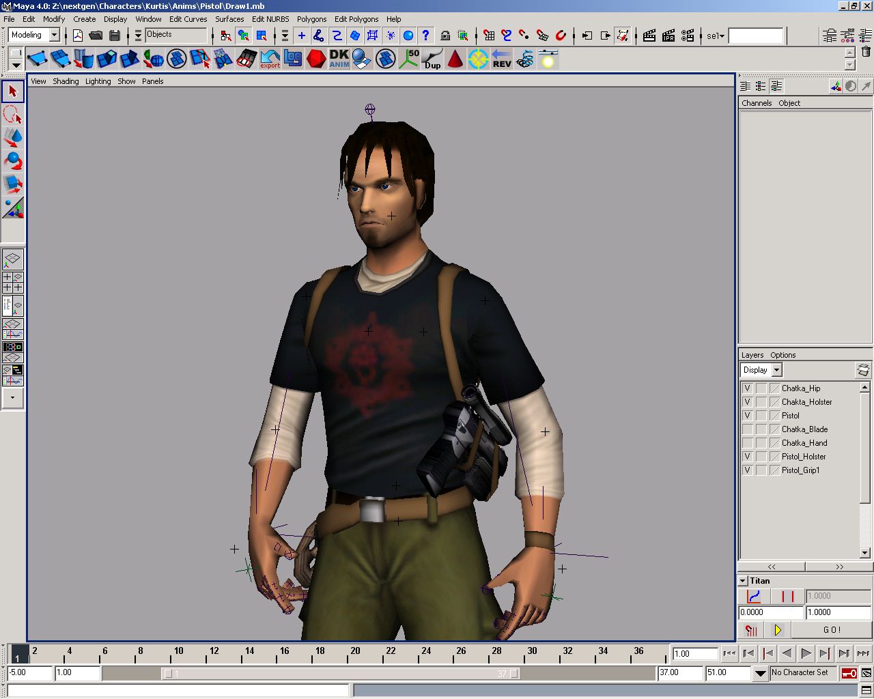Open the Edit Polygons menu

point(356,19)
